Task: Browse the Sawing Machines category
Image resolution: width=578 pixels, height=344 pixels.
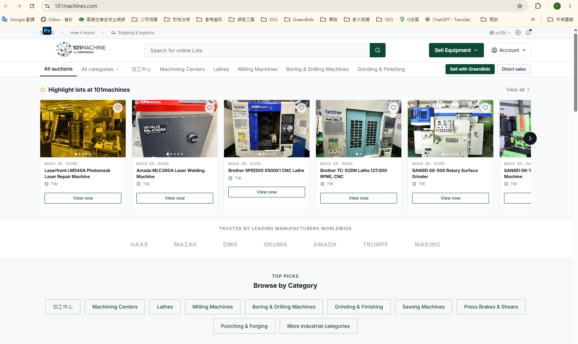Action: (x=424, y=307)
